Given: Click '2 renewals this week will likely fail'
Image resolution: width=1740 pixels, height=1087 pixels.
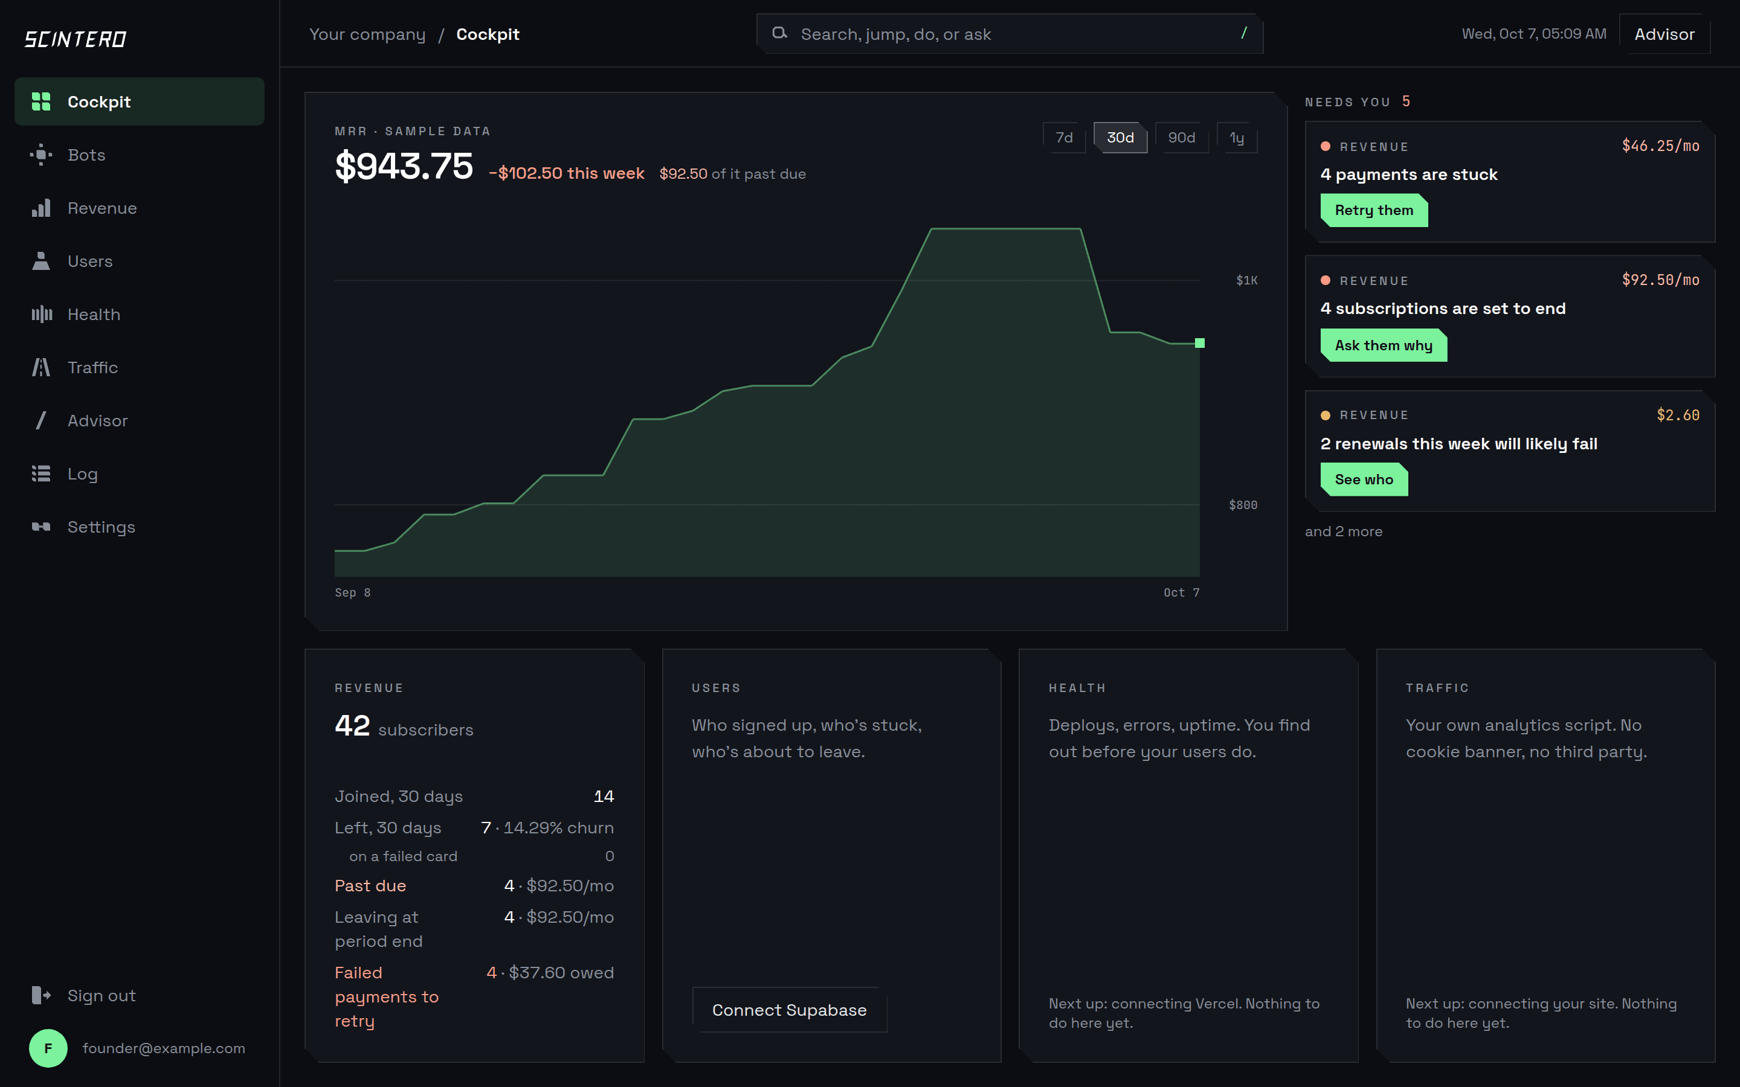Looking at the screenshot, I should (x=1458, y=444).
